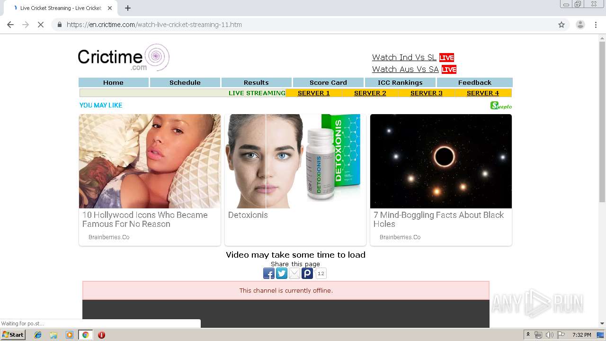Click Brainberries.Co under Black Holes ad
The width and height of the screenshot is (606, 341).
pyautogui.click(x=400, y=237)
